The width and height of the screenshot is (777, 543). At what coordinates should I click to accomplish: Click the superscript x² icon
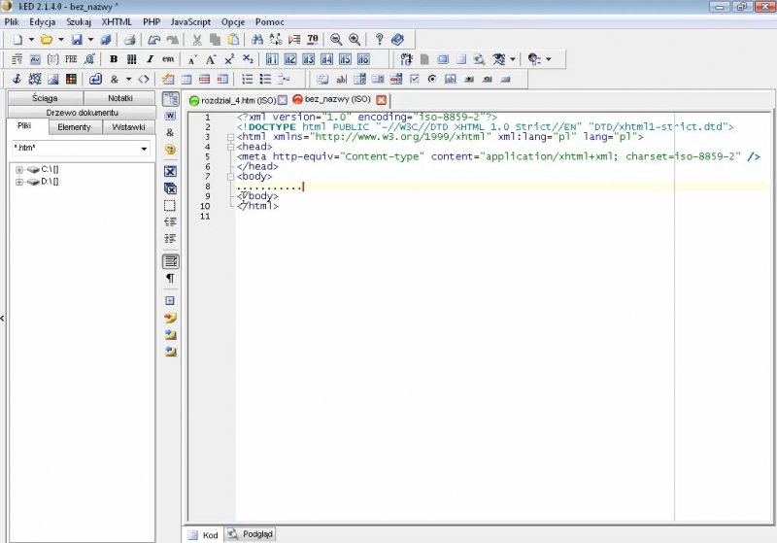click(x=229, y=59)
